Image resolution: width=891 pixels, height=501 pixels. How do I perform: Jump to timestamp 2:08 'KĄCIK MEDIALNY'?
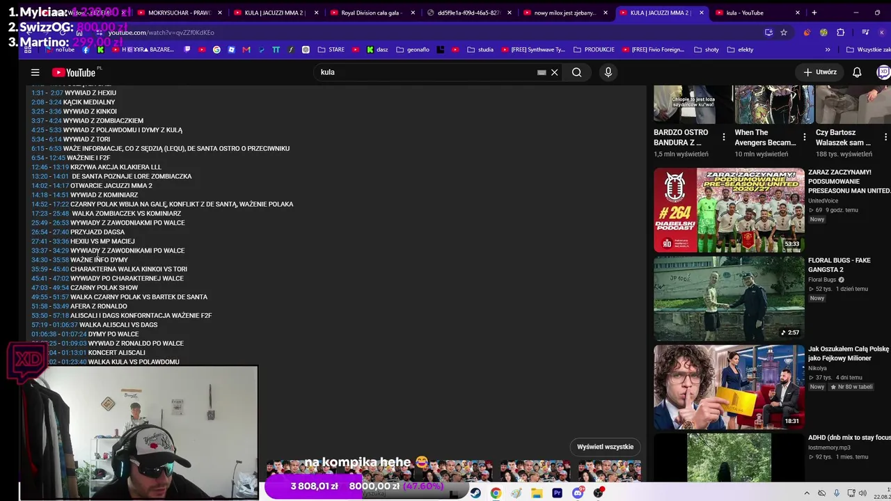click(x=38, y=102)
